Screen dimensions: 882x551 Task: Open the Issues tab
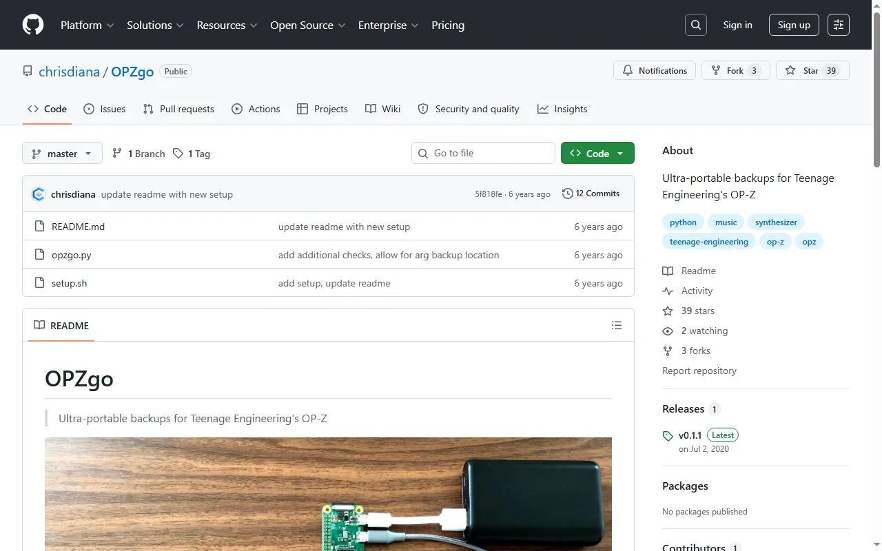pos(104,109)
